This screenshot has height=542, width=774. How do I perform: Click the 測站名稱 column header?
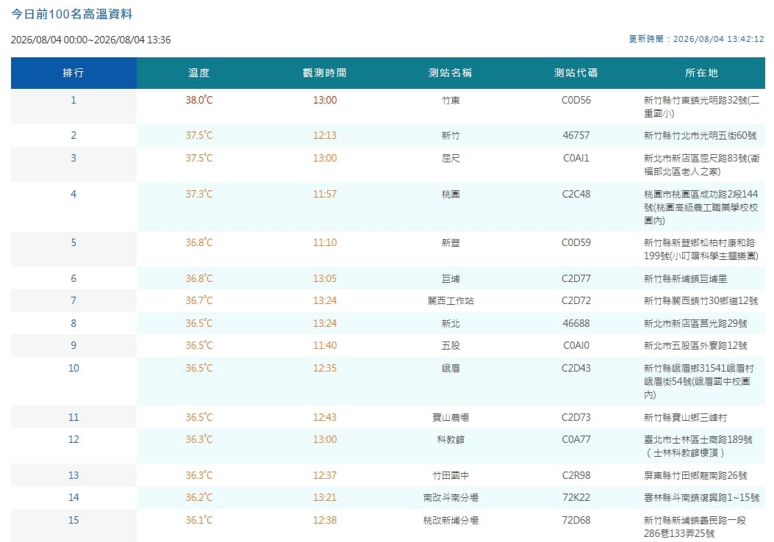coord(450,73)
